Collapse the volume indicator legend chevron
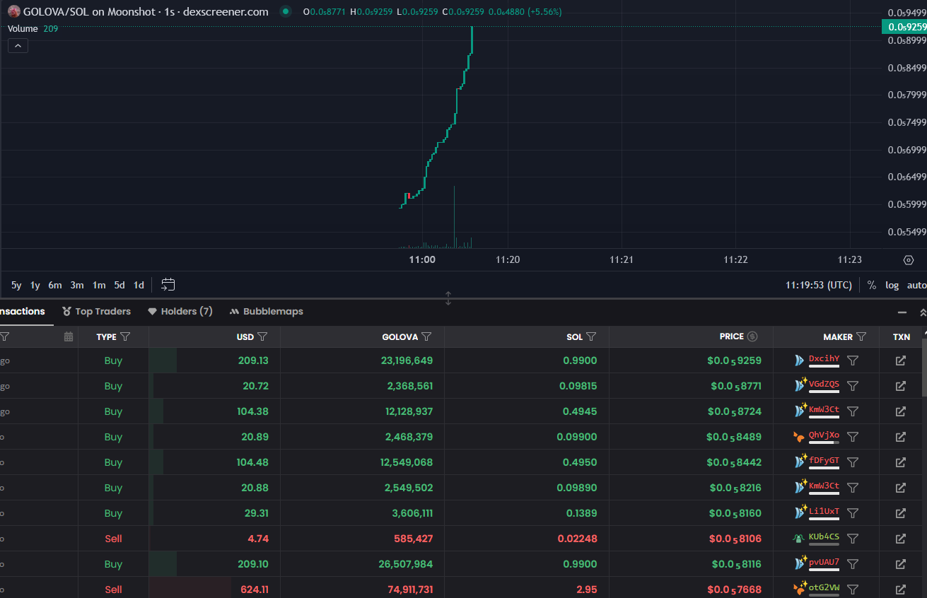The width and height of the screenshot is (927, 598). (x=18, y=46)
